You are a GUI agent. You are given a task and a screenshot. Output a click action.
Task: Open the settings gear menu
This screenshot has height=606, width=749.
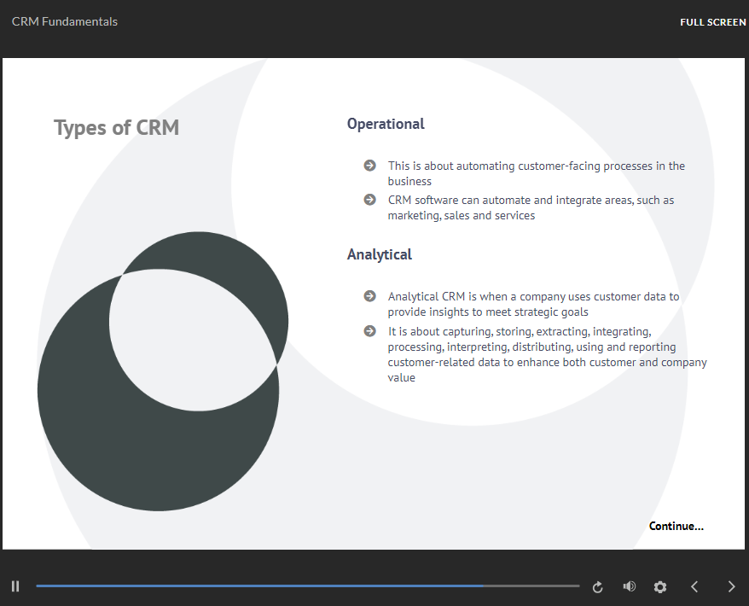coord(660,587)
